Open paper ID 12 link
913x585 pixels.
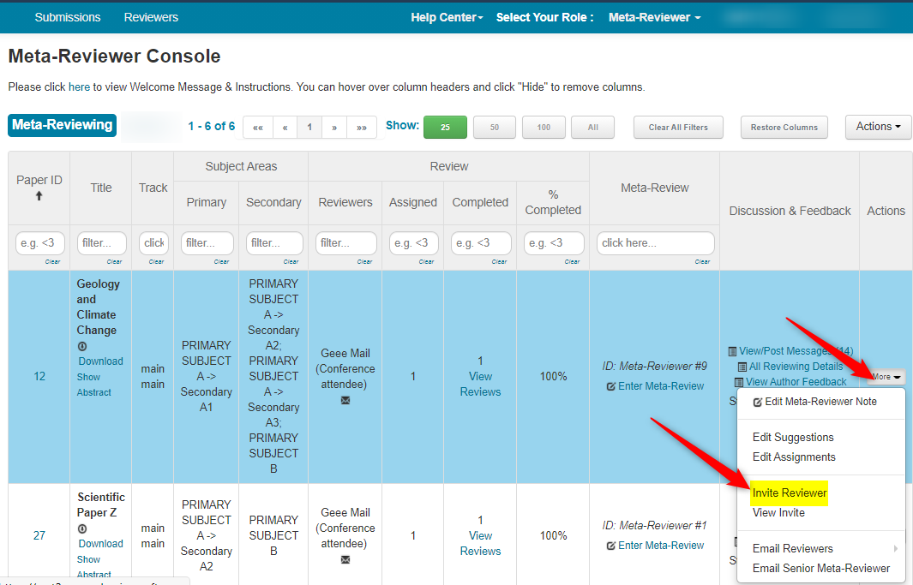point(39,376)
